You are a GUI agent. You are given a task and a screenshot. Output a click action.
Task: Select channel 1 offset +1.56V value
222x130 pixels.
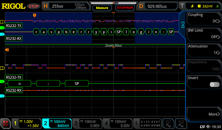click(33, 126)
